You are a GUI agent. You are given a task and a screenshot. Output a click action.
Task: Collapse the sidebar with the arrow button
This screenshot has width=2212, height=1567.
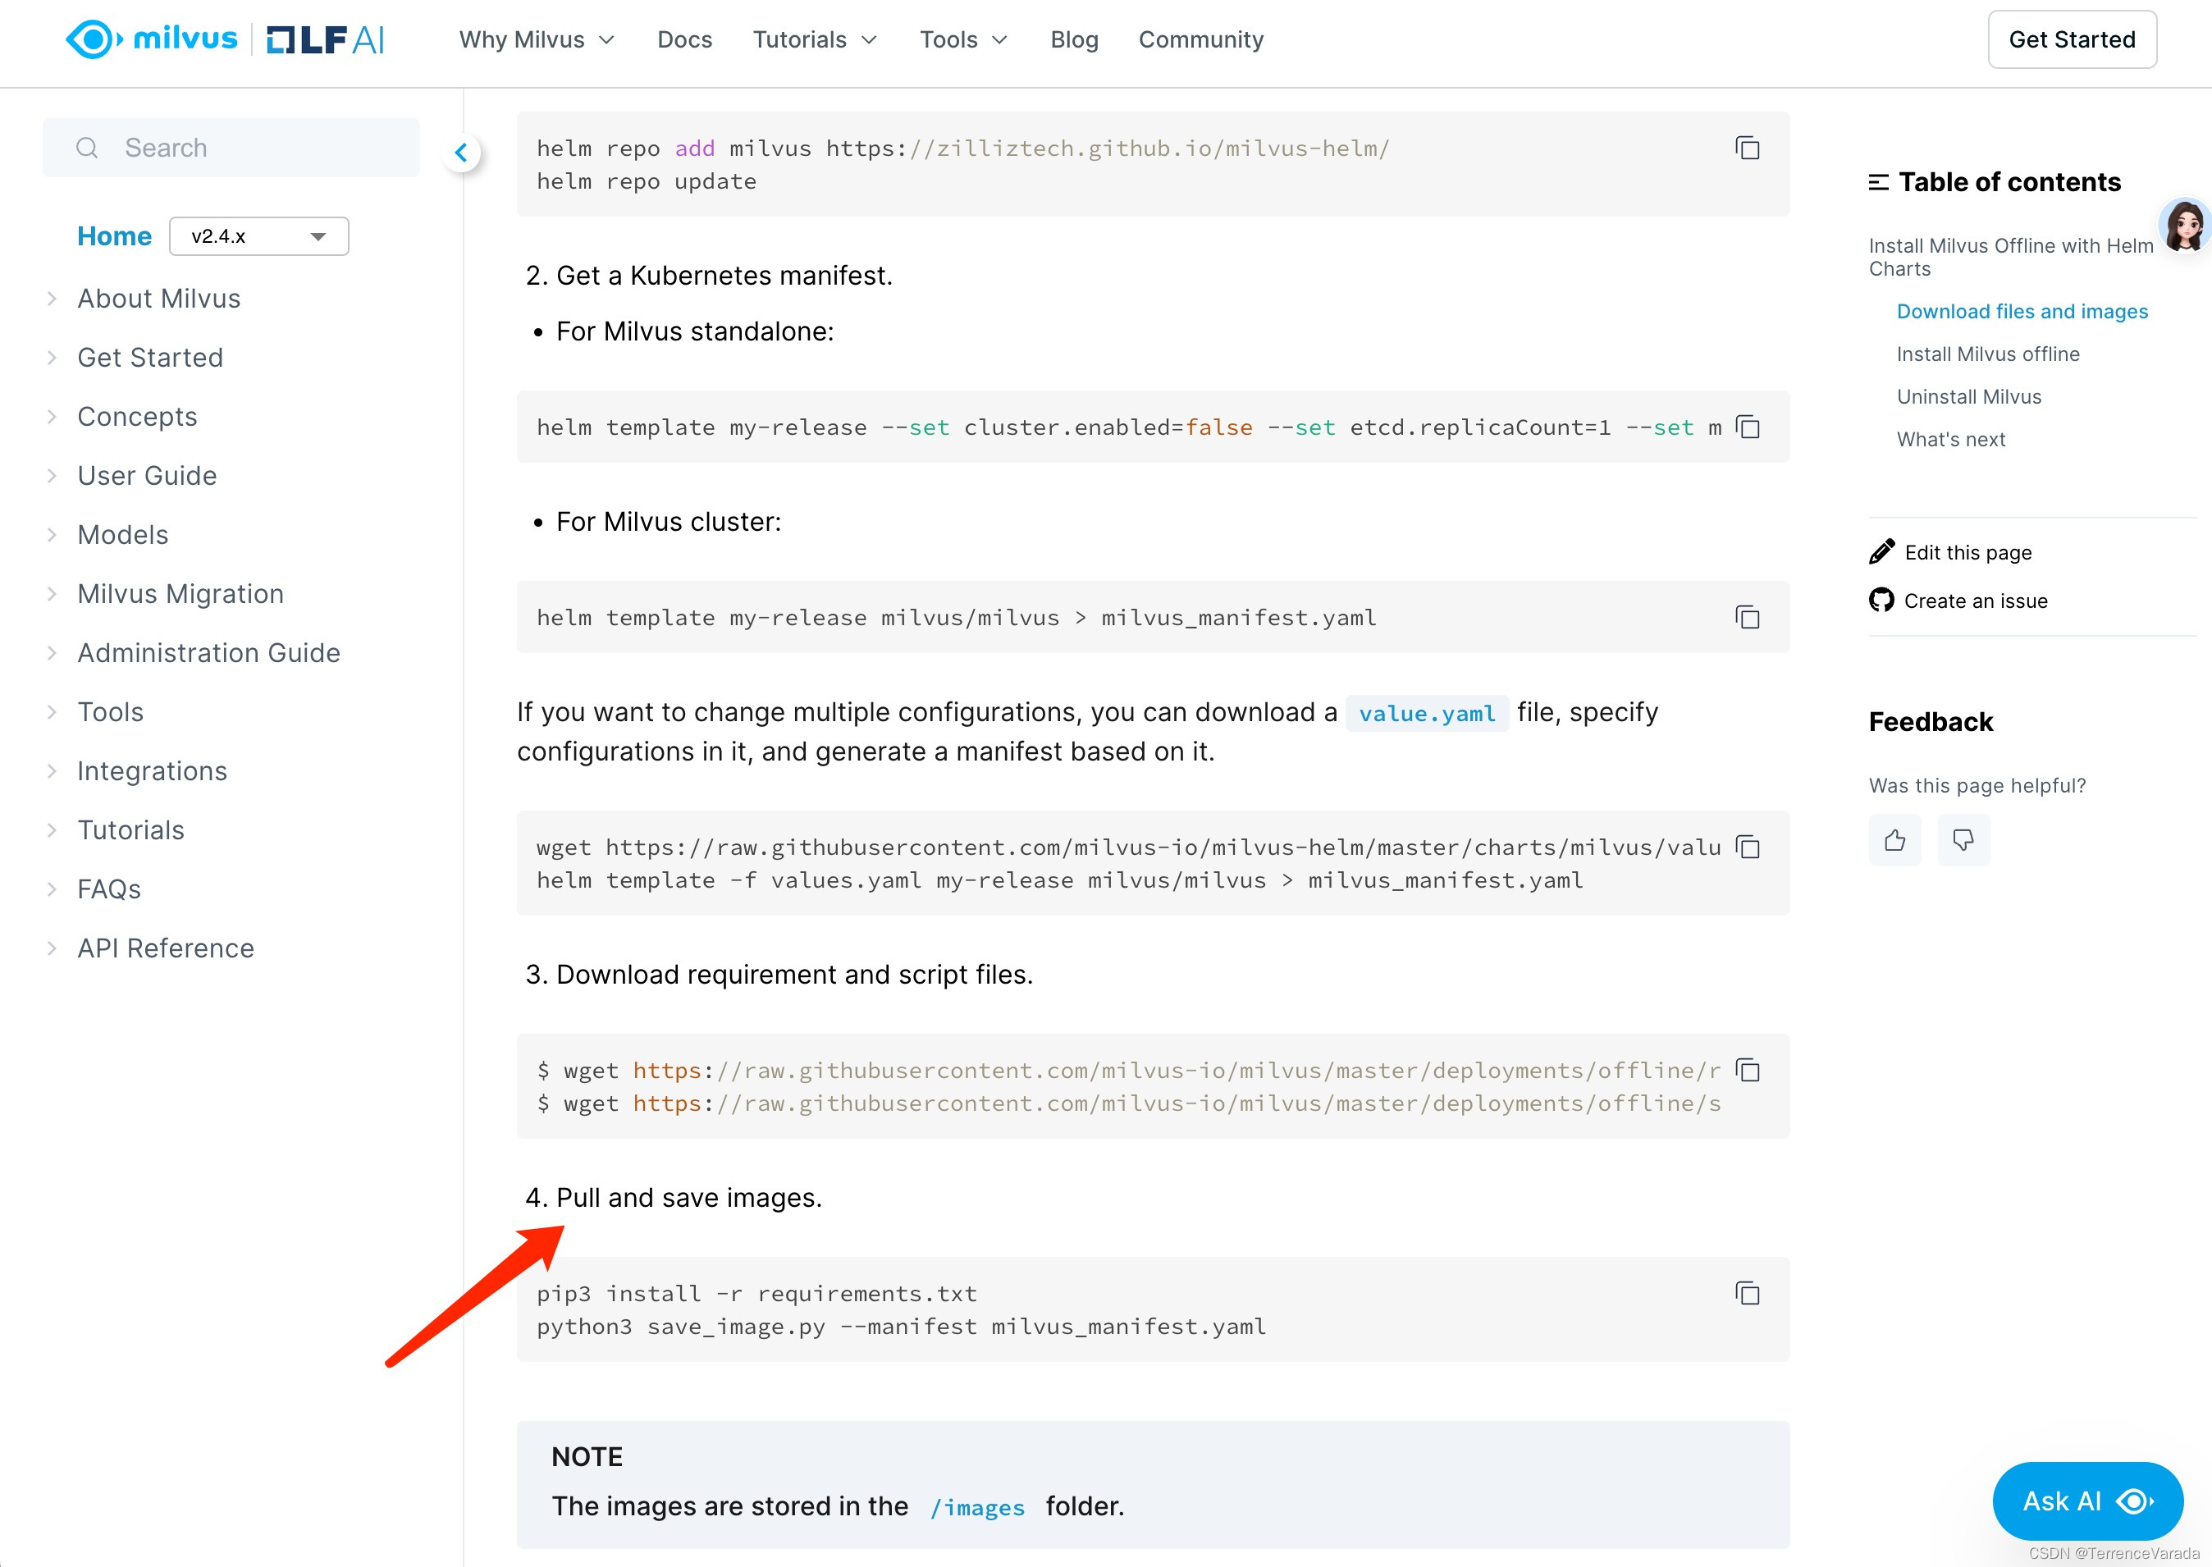pos(462,153)
